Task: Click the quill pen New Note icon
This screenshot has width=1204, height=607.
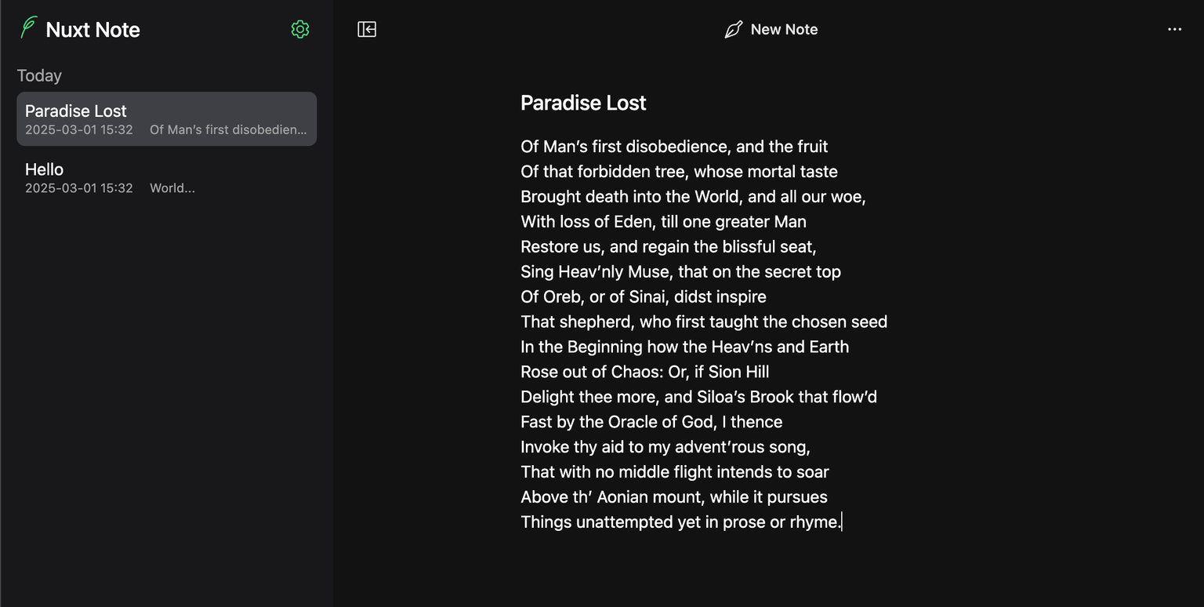Action: coord(733,30)
